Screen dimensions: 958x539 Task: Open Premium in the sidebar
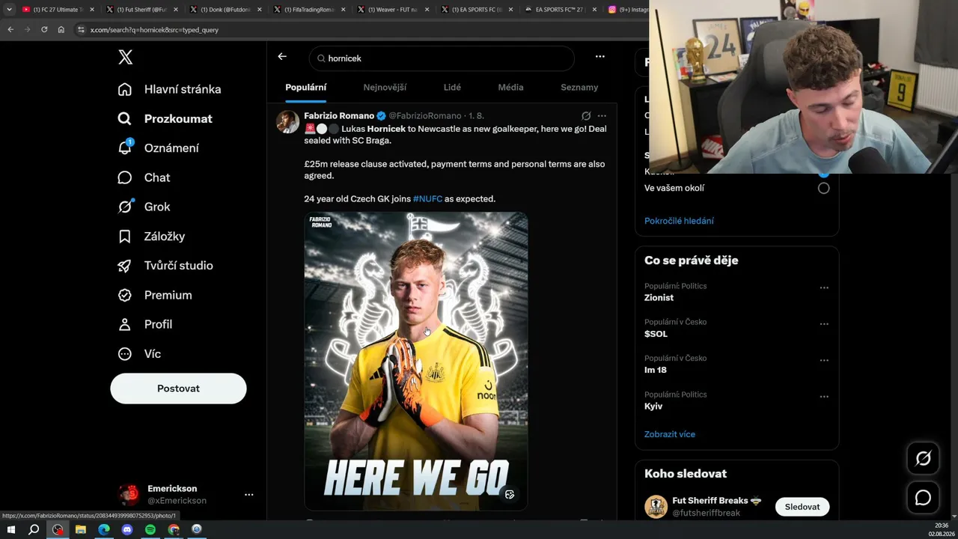click(x=154, y=295)
